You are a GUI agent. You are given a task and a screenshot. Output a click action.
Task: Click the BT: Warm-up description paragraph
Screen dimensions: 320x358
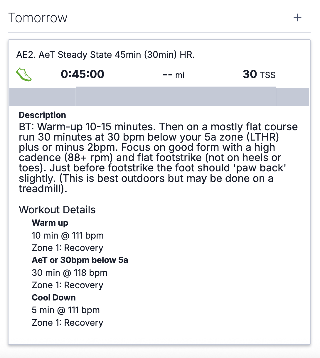(x=158, y=158)
